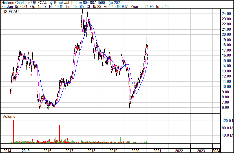The width and height of the screenshot is (234, 153).
Task: Click the 6.00 price axis label
Action: point(225,108)
